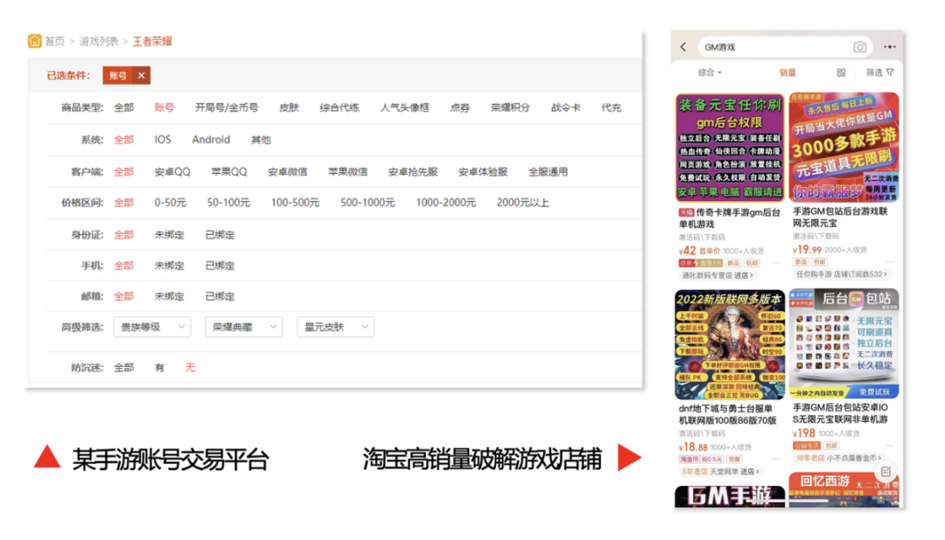
Task: Open 王者荣耀 breadcrumb link
Action: [152, 41]
